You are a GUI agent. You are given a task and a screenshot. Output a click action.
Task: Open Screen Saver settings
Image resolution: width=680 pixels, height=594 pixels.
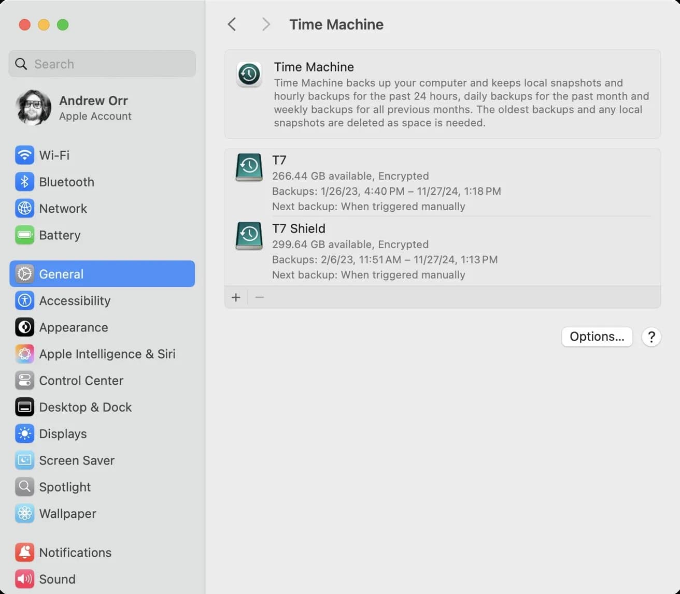point(102,460)
